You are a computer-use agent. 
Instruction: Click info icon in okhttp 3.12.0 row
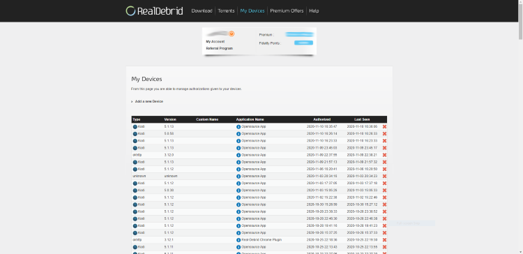[x=238, y=155]
